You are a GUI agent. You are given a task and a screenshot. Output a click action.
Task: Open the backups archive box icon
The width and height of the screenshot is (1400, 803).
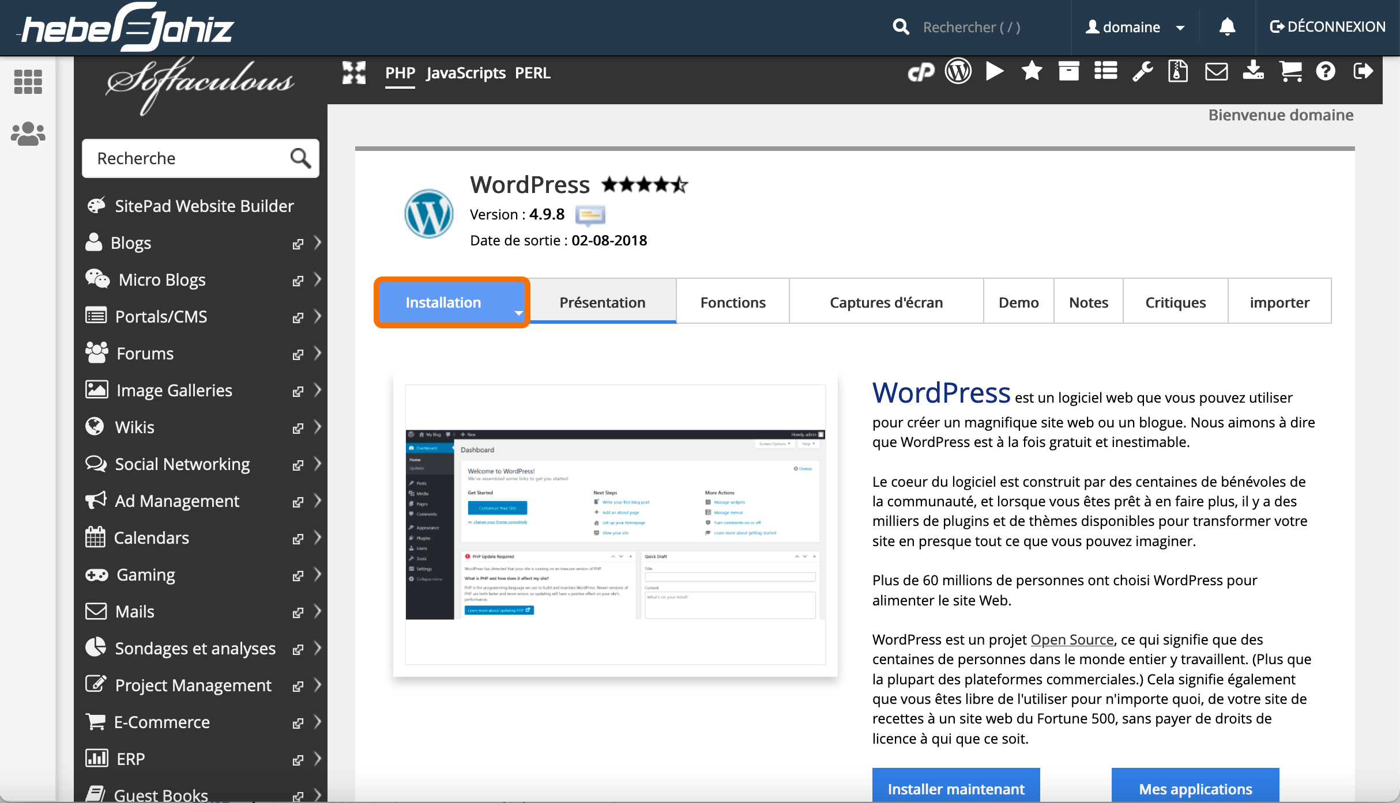[x=1068, y=71]
